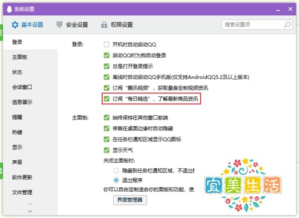Switch to 基本设置 tab
Screen dimensions: 299x218
[27, 25]
